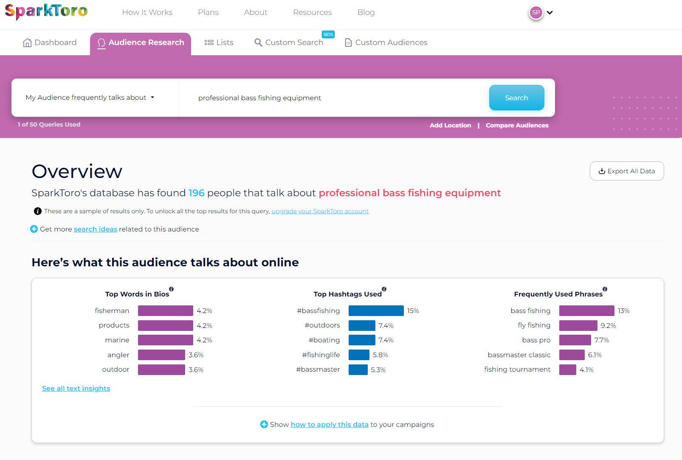
Task: Click Compare Audiences
Action: click(517, 125)
